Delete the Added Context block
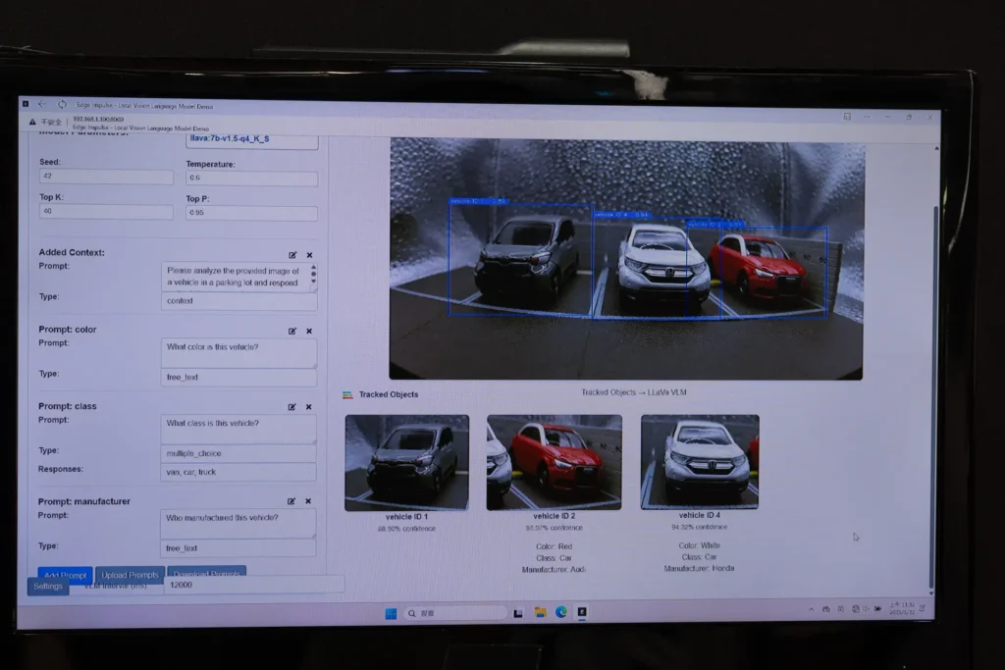This screenshot has height=670, width=1005. 309,255
